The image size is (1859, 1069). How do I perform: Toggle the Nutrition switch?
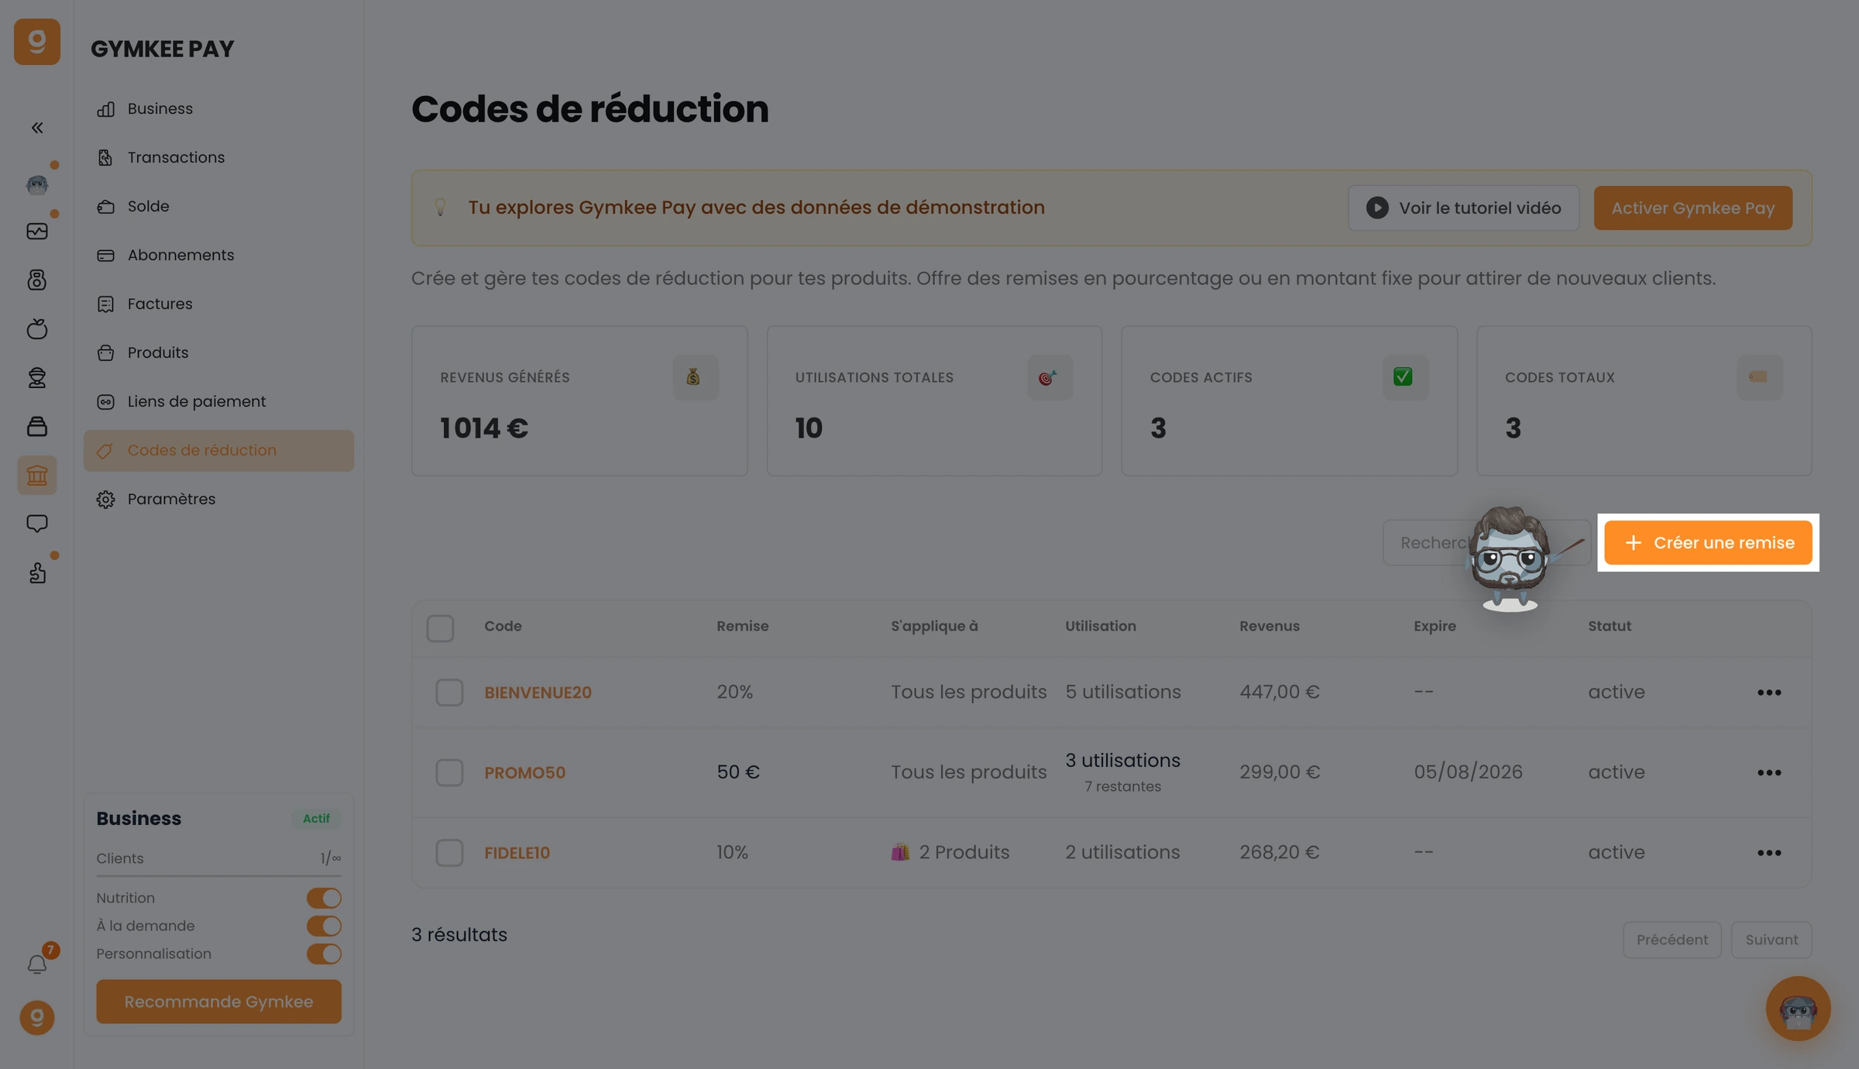[x=324, y=898]
